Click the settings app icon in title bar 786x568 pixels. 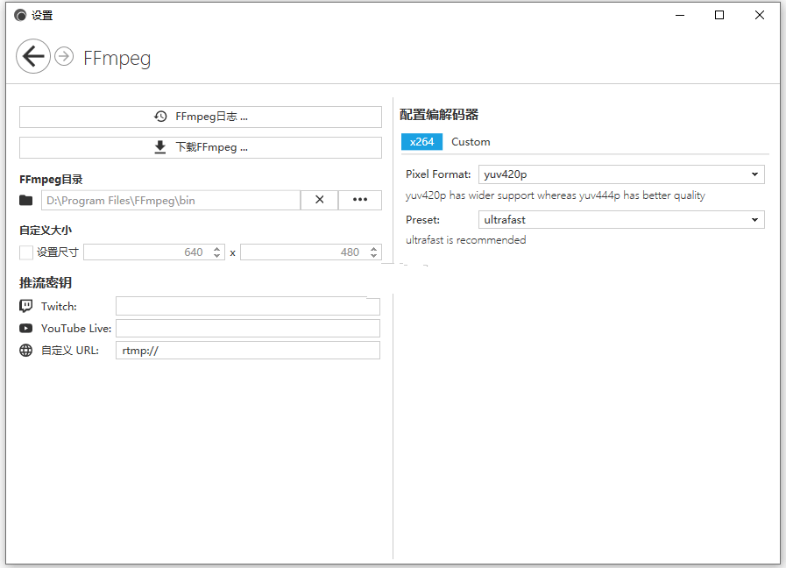[20, 16]
